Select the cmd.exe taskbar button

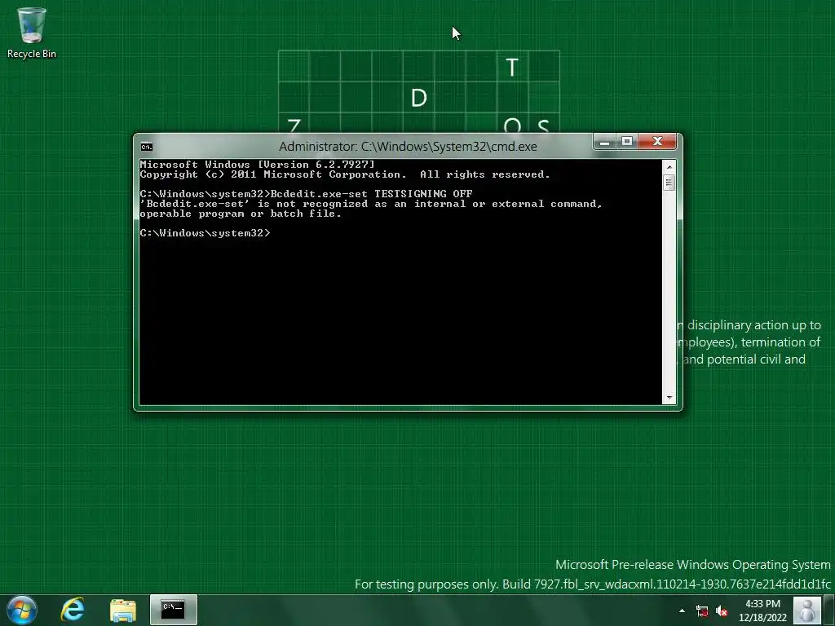tap(174, 610)
